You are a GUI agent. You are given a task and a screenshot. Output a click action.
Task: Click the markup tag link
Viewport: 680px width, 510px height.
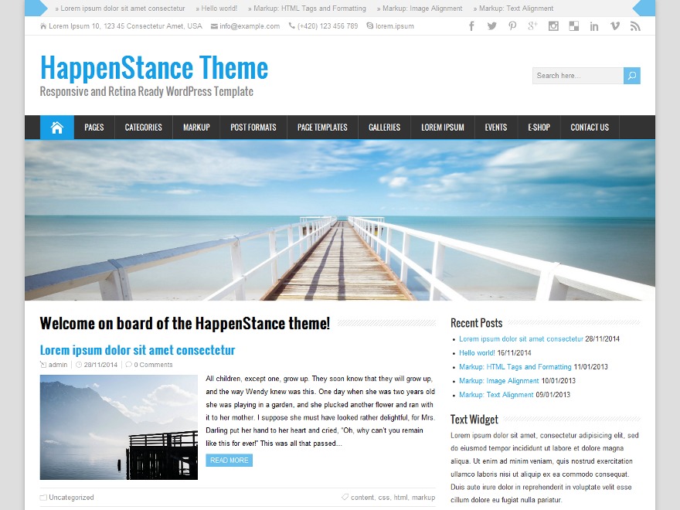(x=423, y=498)
